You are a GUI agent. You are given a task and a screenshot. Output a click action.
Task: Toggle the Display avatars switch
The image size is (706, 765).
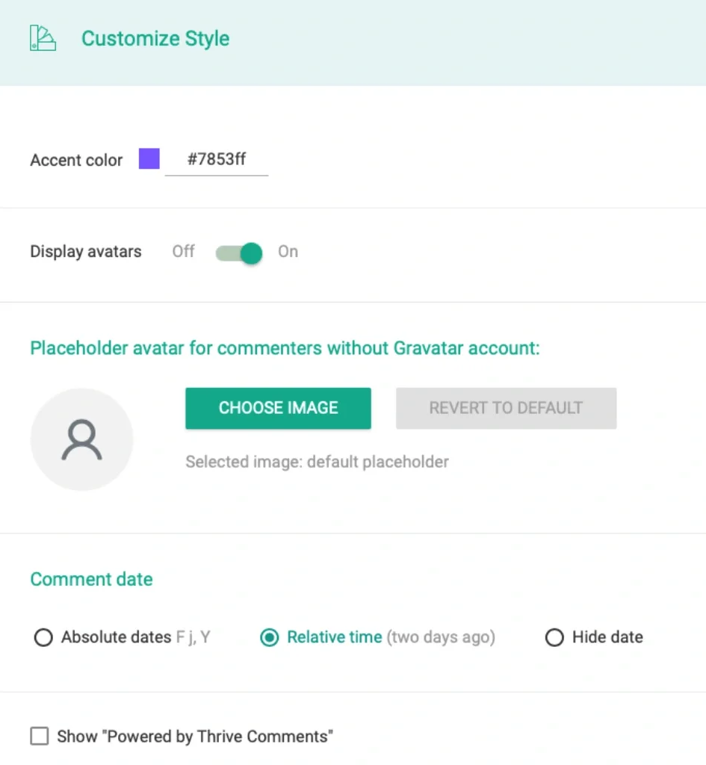point(239,253)
